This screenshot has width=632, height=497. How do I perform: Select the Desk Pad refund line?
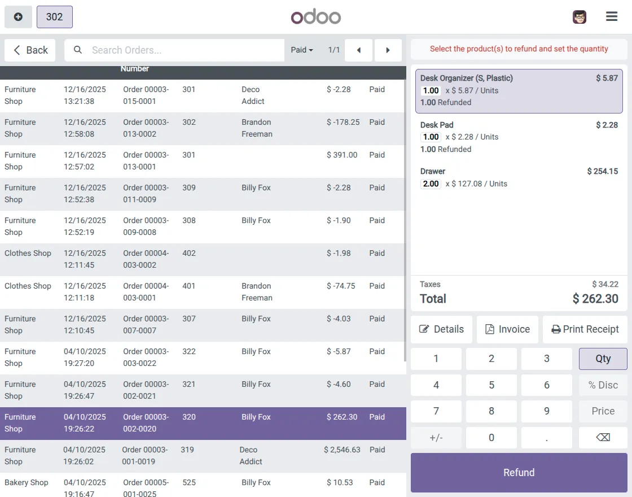pos(519,137)
